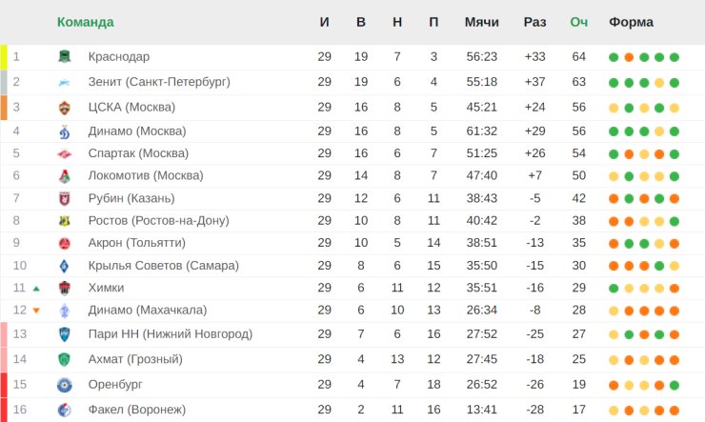This screenshot has width=705, height=422.
Task: Open the Акрон (Тольятти) team link
Action: (136, 243)
